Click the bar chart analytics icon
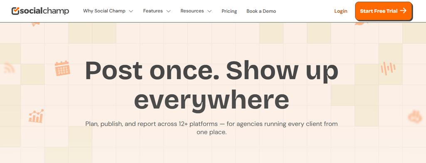 (37, 116)
